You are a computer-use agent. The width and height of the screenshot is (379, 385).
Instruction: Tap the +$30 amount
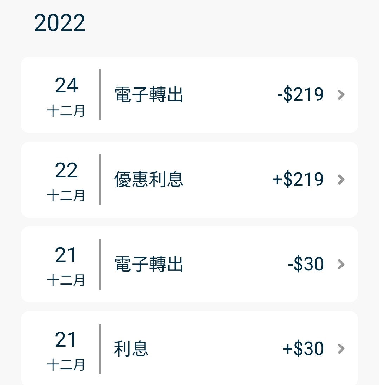pyautogui.click(x=303, y=349)
